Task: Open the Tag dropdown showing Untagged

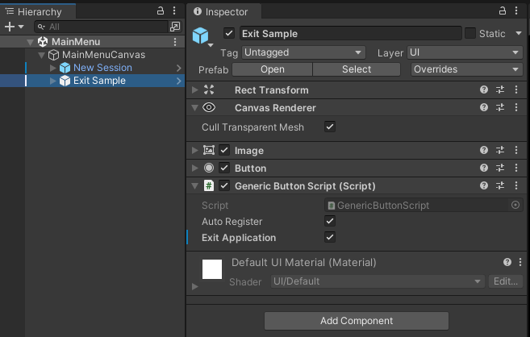Action: pyautogui.click(x=303, y=52)
